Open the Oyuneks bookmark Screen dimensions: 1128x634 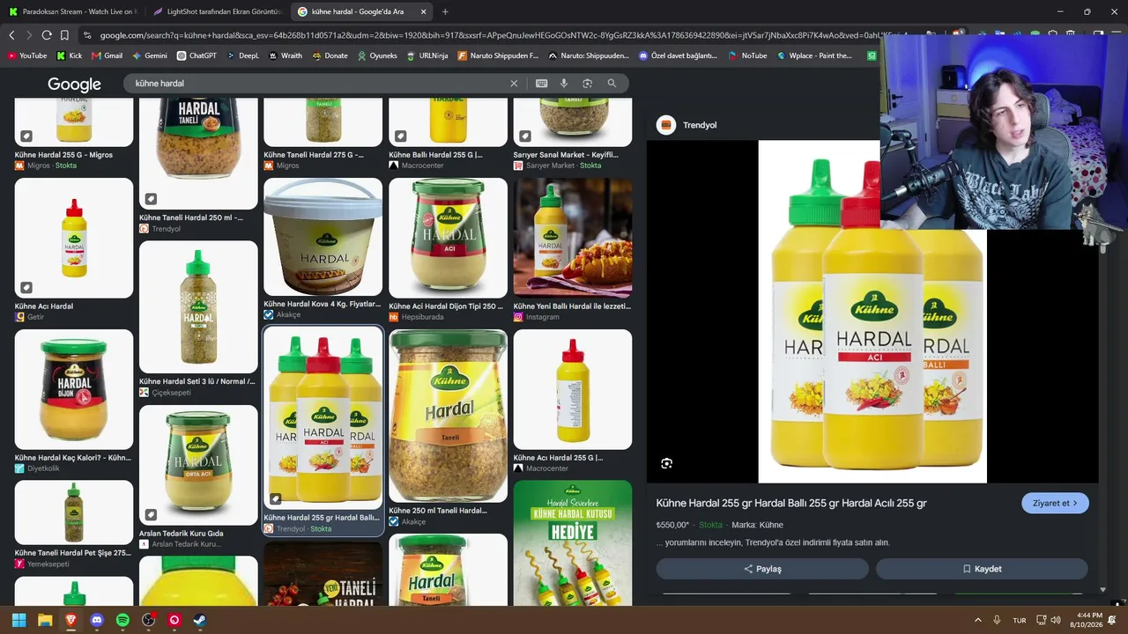tap(377, 55)
